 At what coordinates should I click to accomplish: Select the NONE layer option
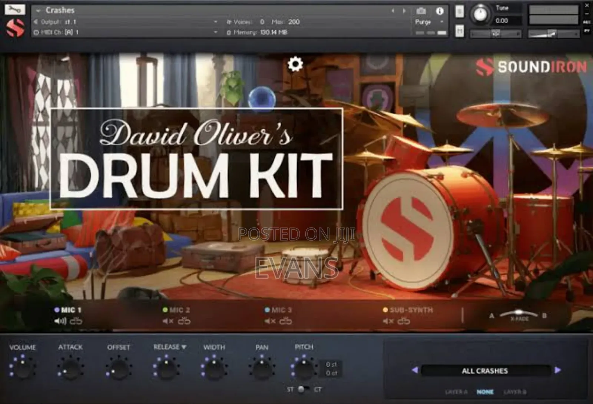coord(485,392)
